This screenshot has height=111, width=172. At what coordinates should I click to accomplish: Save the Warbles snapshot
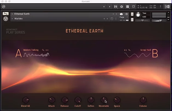pos(112,19)
